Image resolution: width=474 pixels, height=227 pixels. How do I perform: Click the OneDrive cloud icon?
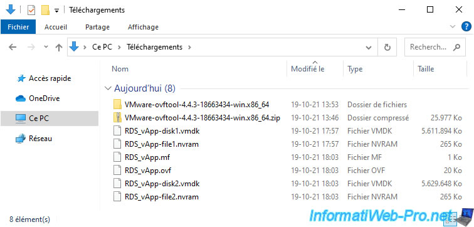[x=21, y=98]
